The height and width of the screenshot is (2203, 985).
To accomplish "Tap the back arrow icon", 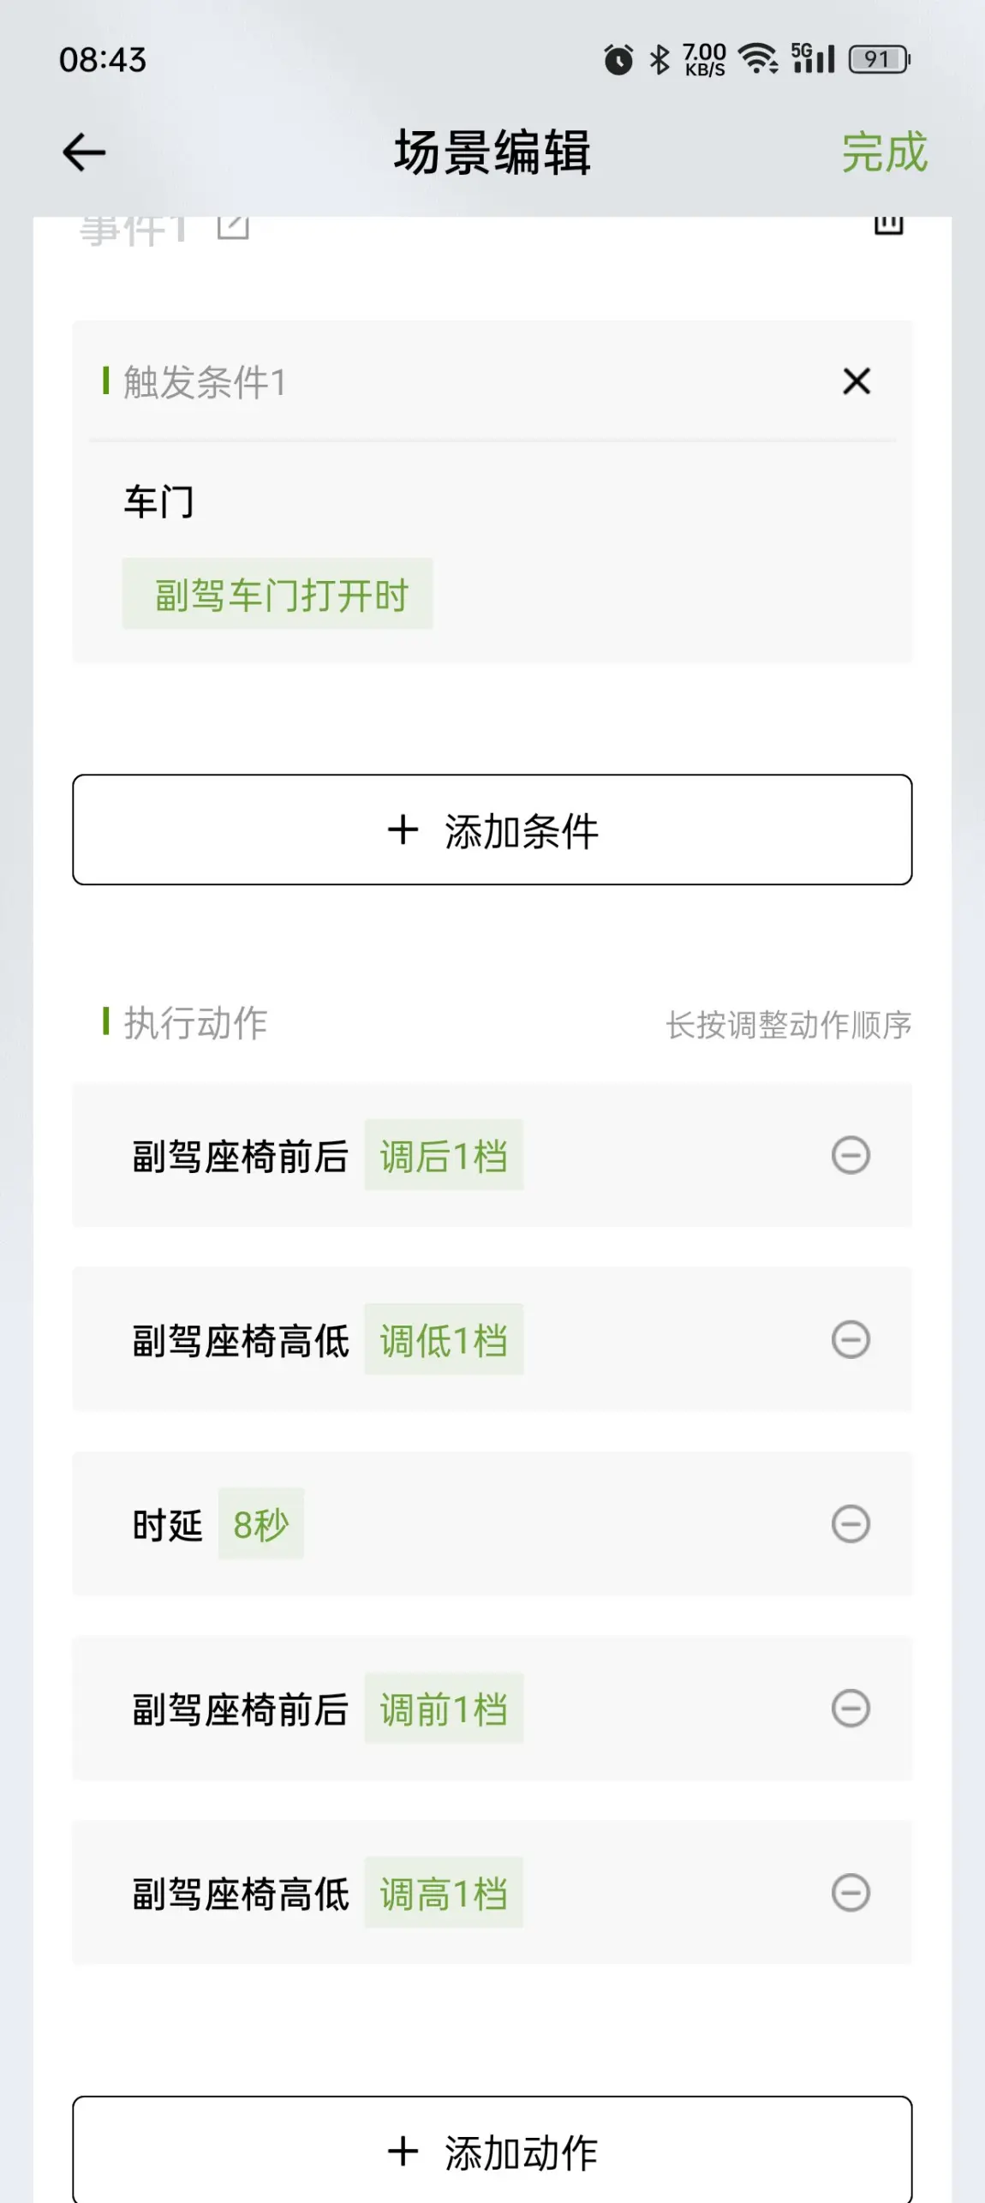I will point(84,153).
